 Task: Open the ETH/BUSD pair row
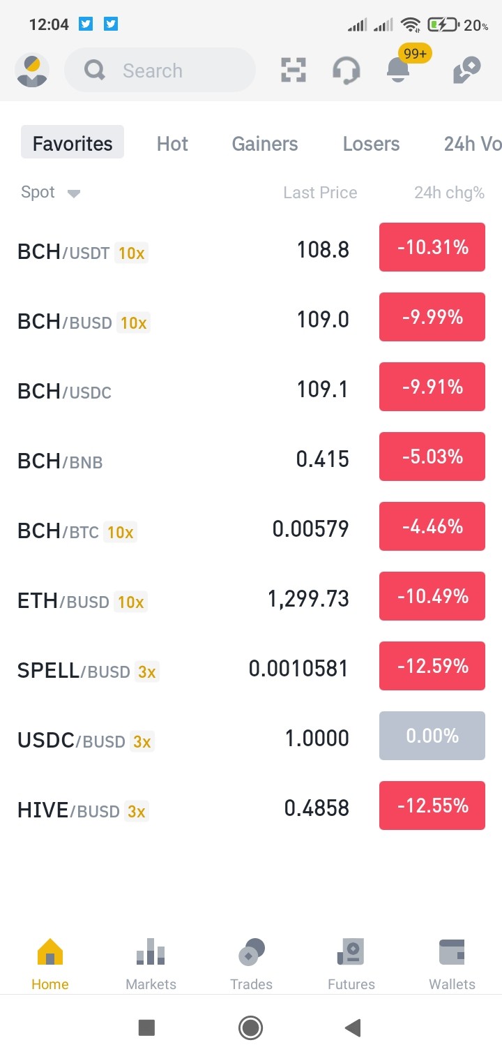point(251,599)
